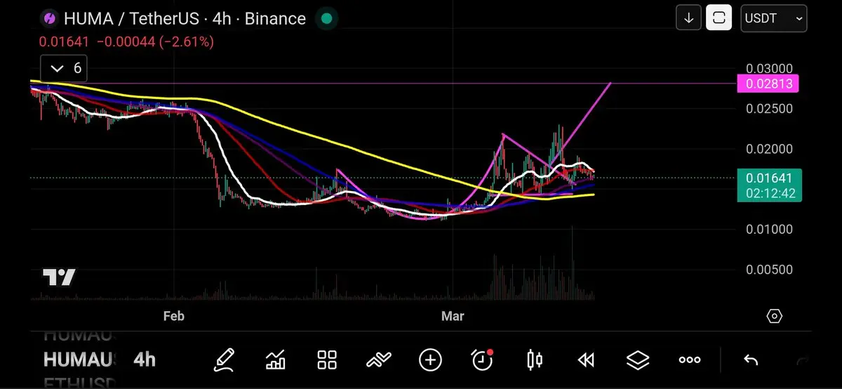Toggle the rounded-square fullscreen button

tap(719, 18)
